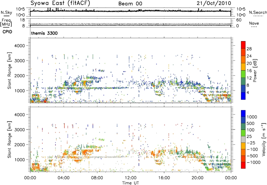Click the '08:00' time axis tick label

click(97, 178)
